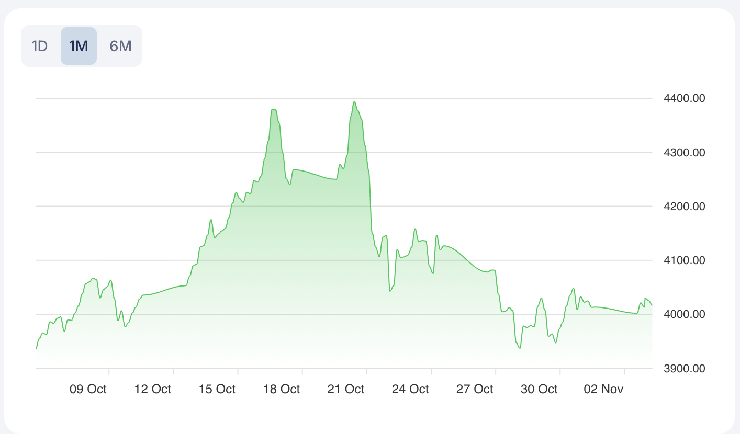Viewport: 740px width, 434px height.
Task: Click the 4300.00 price axis label
Action: click(x=683, y=153)
